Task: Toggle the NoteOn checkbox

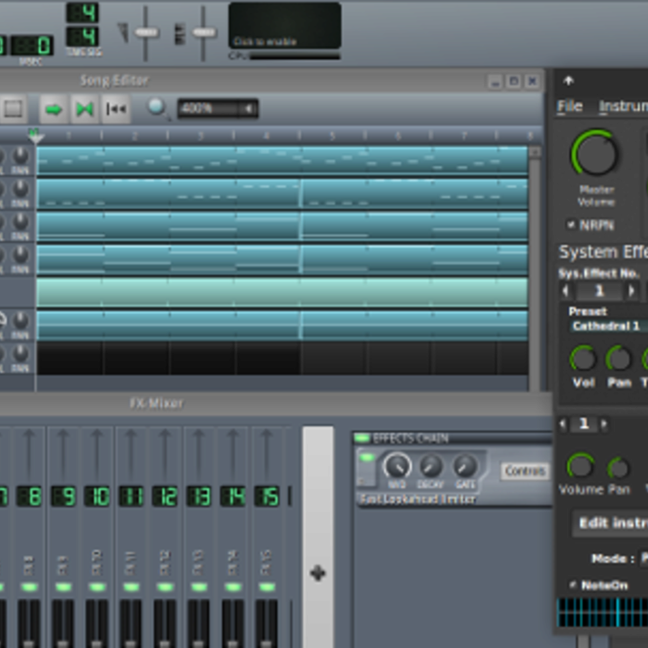Action: pyautogui.click(x=573, y=584)
